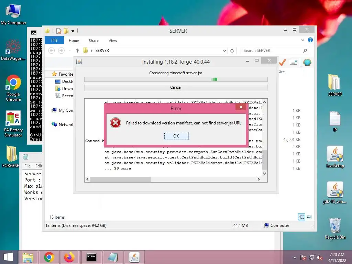Expand the Explorer ribbon chevron
The width and height of the screenshot is (352, 264).
point(302,40)
